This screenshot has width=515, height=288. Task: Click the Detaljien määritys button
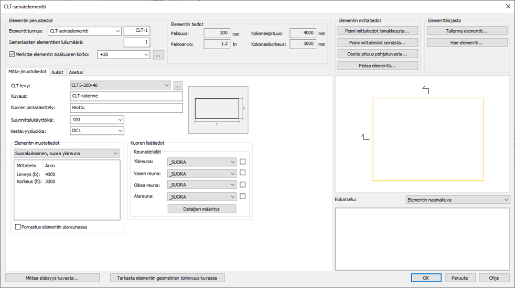coord(202,209)
